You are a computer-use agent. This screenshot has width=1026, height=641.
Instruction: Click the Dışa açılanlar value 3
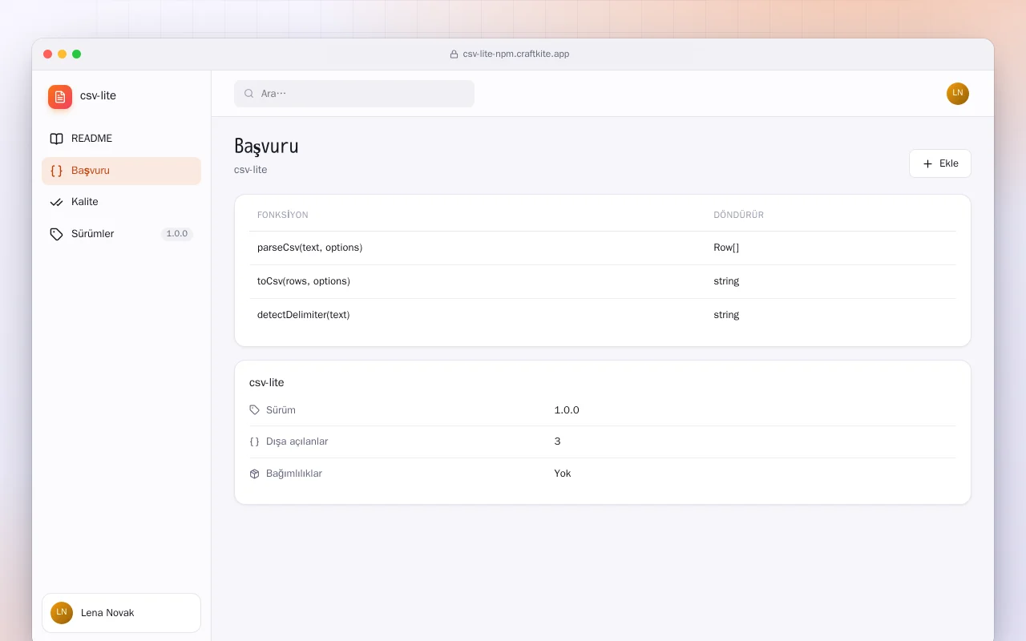pyautogui.click(x=557, y=441)
